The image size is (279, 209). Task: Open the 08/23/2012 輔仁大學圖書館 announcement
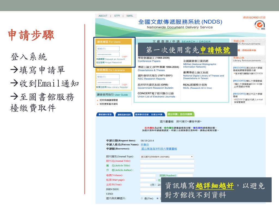point(247,81)
